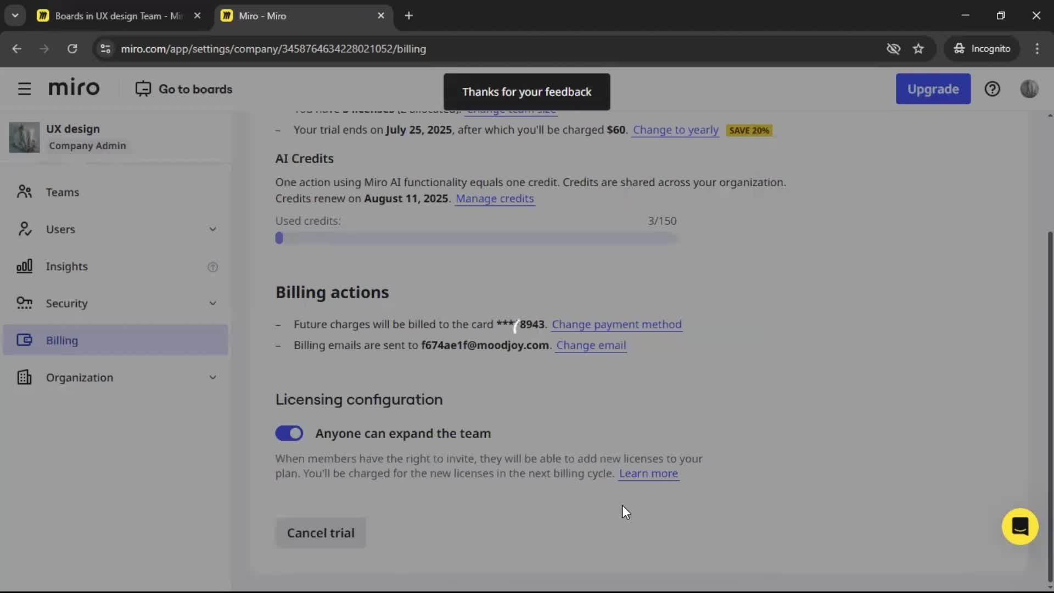Switch to Boards in UX design Team tab
This screenshot has height=593, width=1054.
pos(120,16)
